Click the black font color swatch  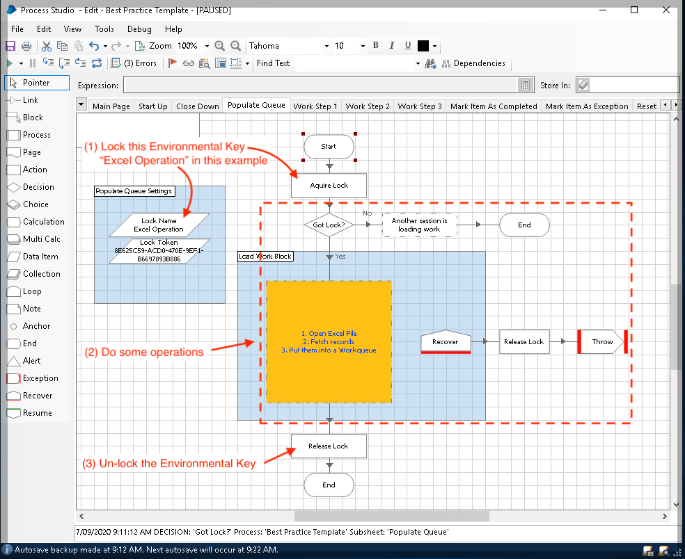coord(423,47)
